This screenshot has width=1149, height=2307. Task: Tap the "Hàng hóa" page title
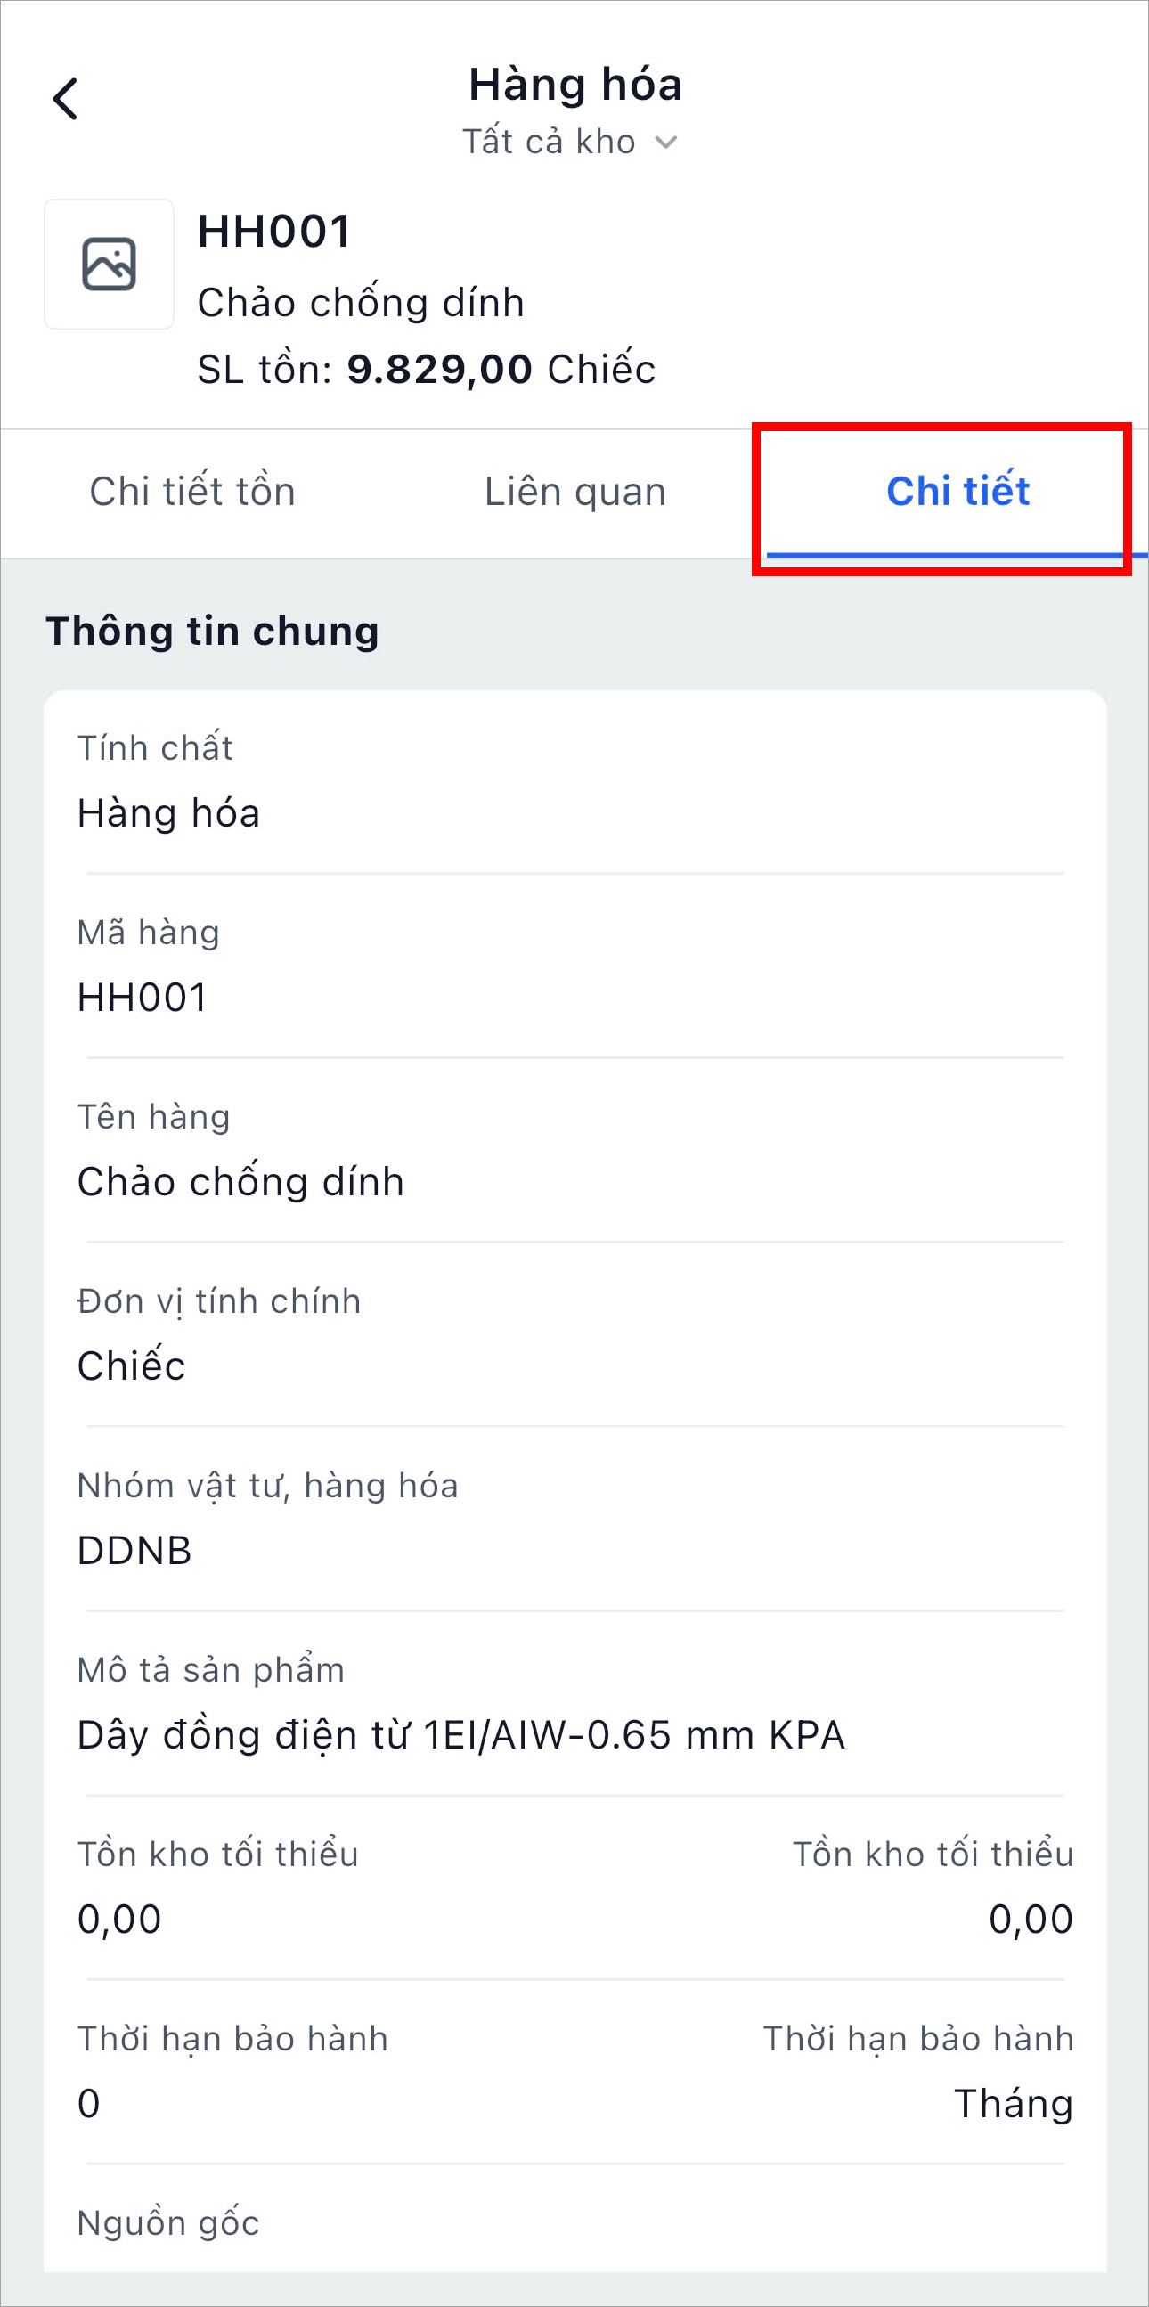575,86
